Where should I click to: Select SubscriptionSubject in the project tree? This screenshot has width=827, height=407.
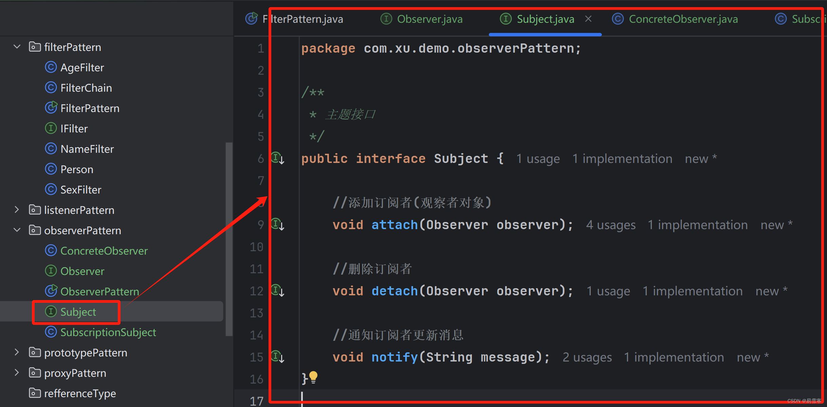coord(108,332)
